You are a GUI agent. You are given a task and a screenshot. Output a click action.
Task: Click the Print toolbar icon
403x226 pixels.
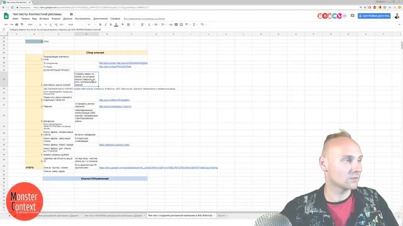click(17, 24)
